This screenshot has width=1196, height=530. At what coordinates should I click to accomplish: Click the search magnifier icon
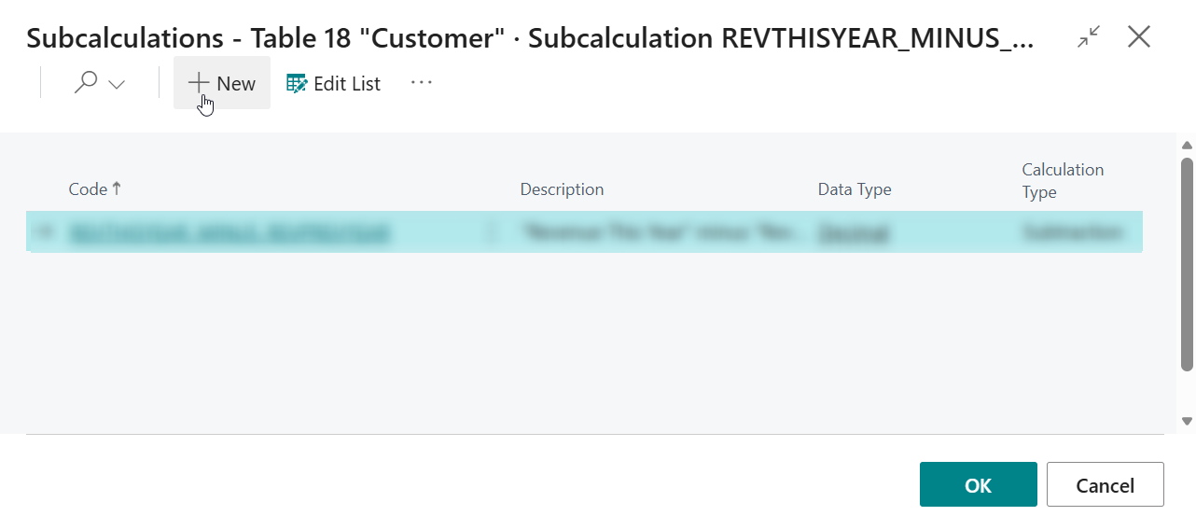coord(86,83)
